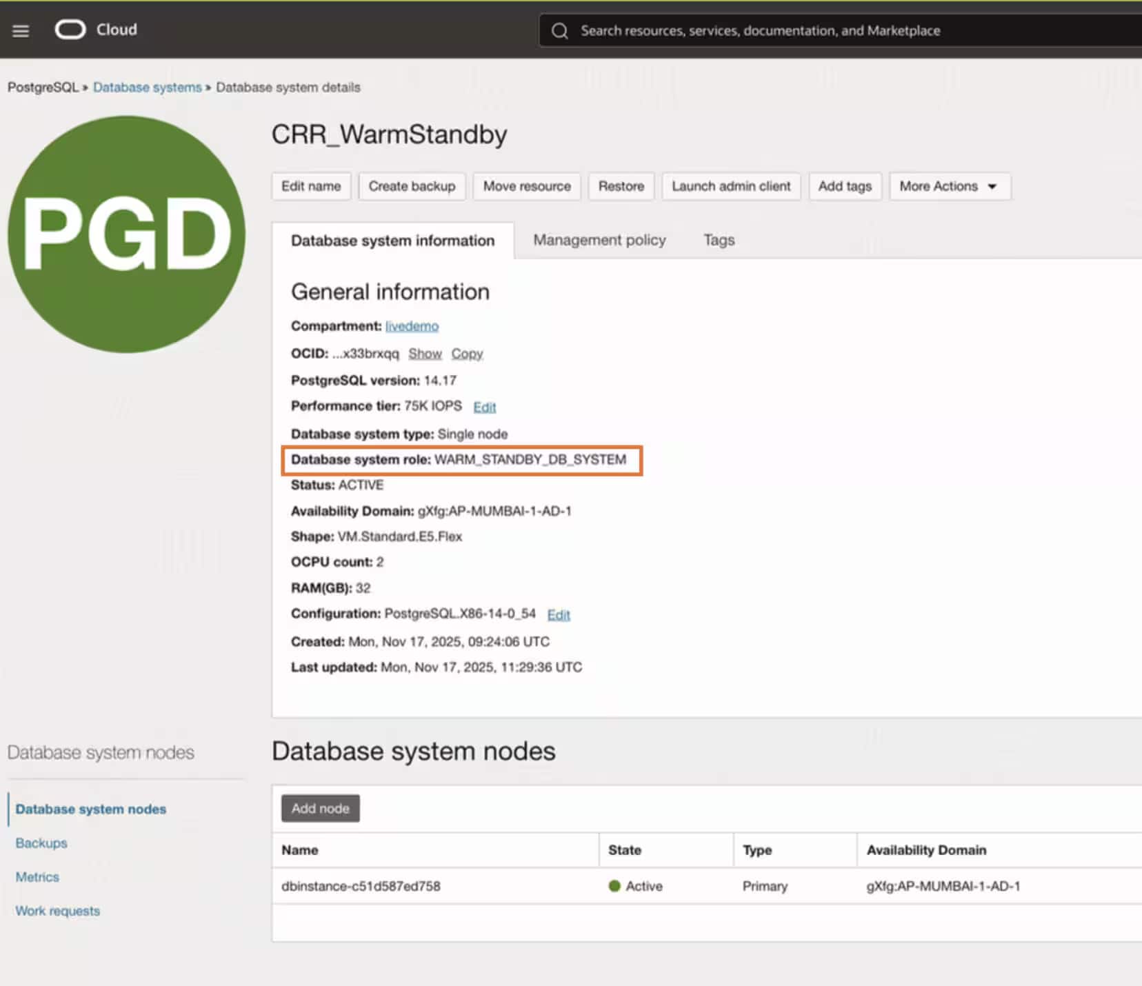This screenshot has width=1142, height=986.
Task: Open the Tags tab
Action: pos(719,240)
